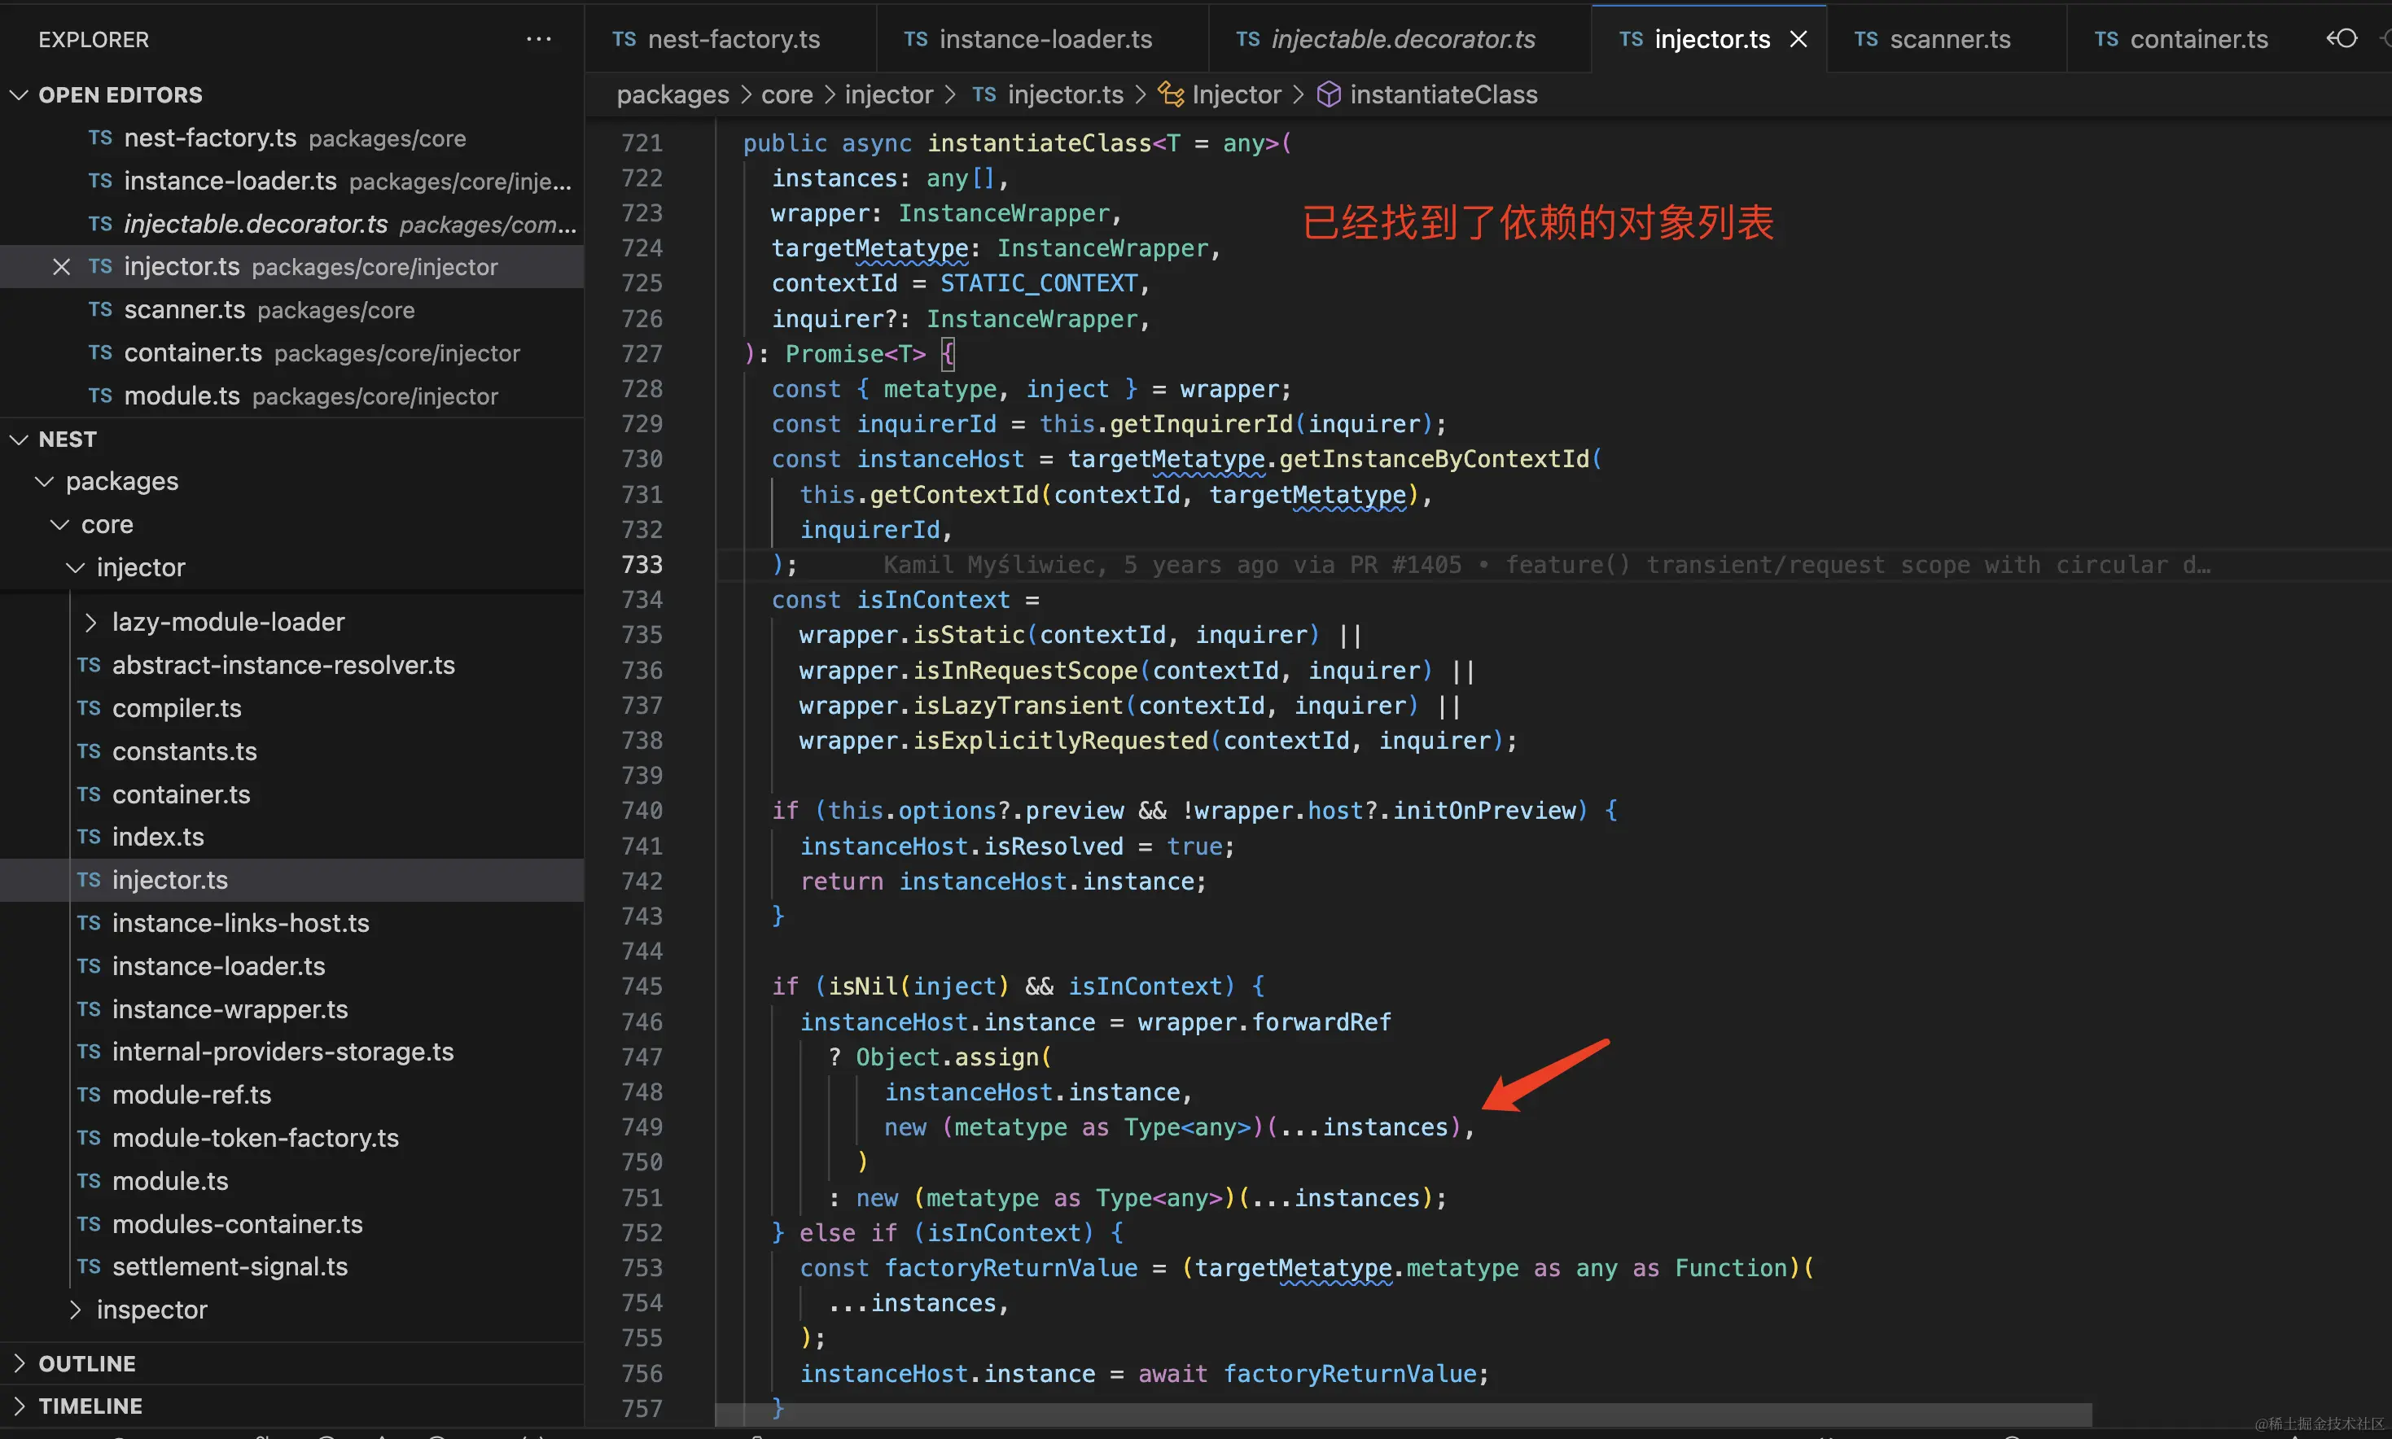The height and width of the screenshot is (1439, 2392).
Task: Click getInstanceByContextId call on line 730
Action: pos(1434,459)
